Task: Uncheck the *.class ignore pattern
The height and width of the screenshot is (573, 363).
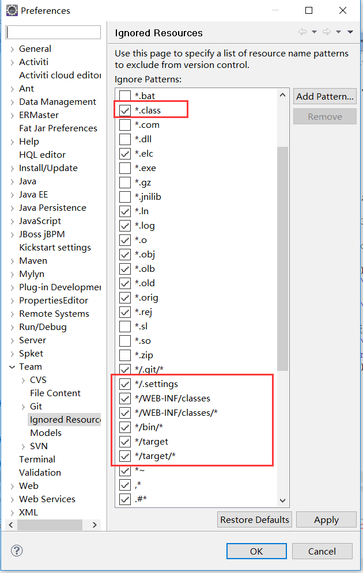Action: click(x=125, y=109)
